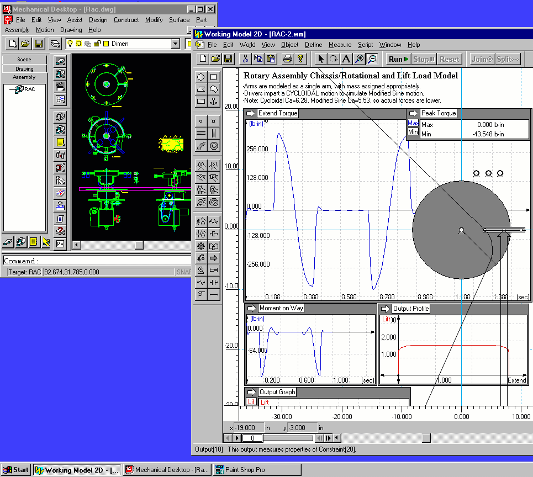The image size is (533, 477).
Task: Toggle the layer freeze sun icon
Action: tap(79, 44)
